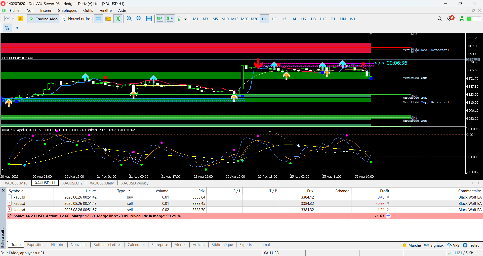The width and height of the screenshot is (483, 256).
Task: Close the toolbox panel X
Action: [3, 190]
